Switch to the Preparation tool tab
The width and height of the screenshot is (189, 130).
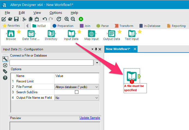click(63, 26)
